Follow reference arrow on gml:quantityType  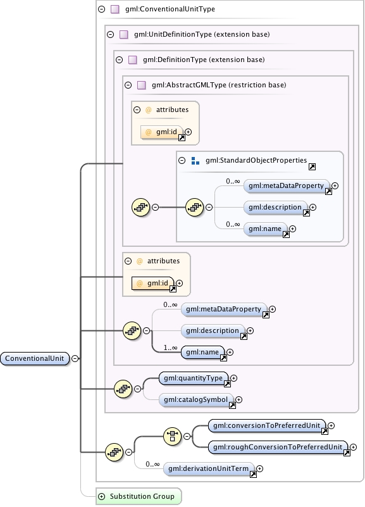pos(227,384)
